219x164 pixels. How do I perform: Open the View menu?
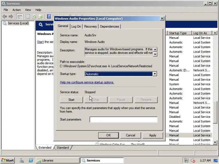[28, 10]
